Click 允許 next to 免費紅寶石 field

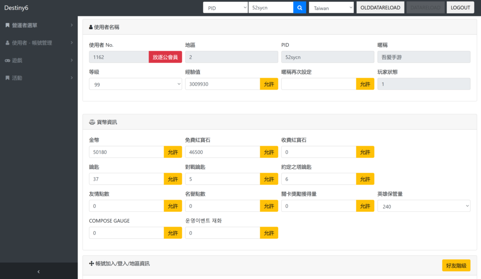tap(269, 152)
